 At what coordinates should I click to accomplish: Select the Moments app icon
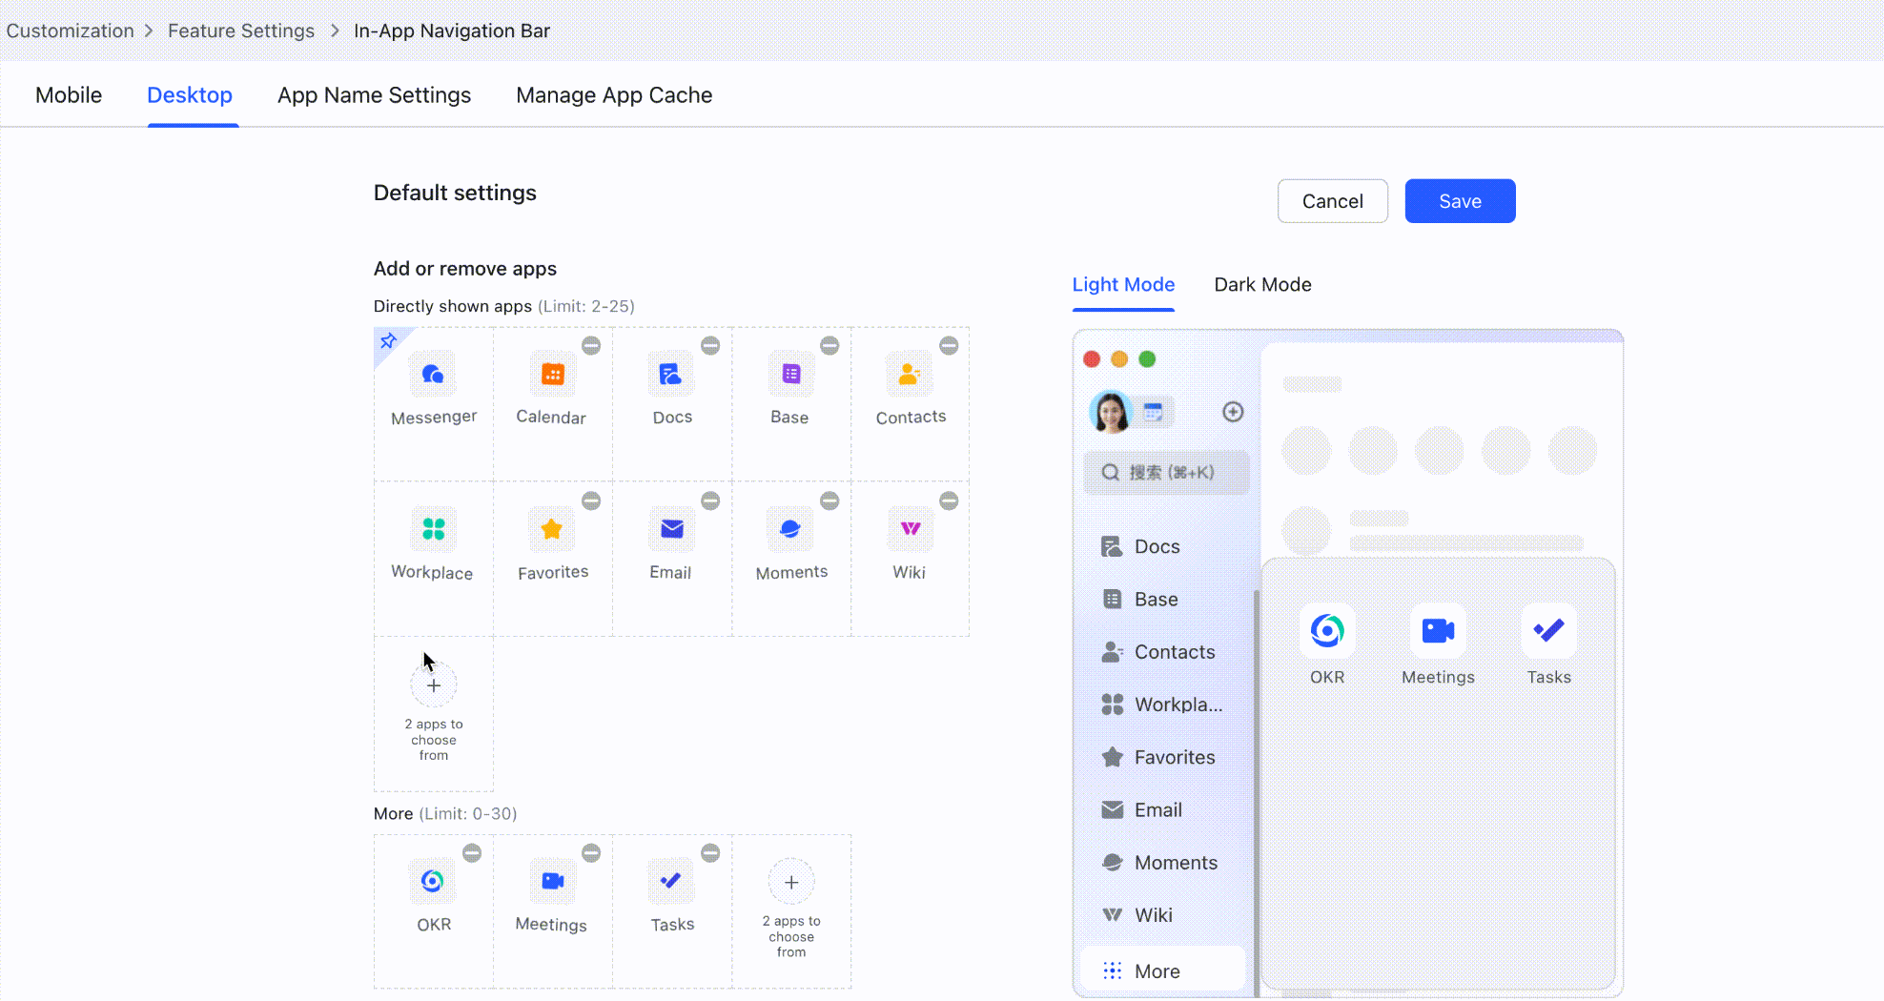790,530
